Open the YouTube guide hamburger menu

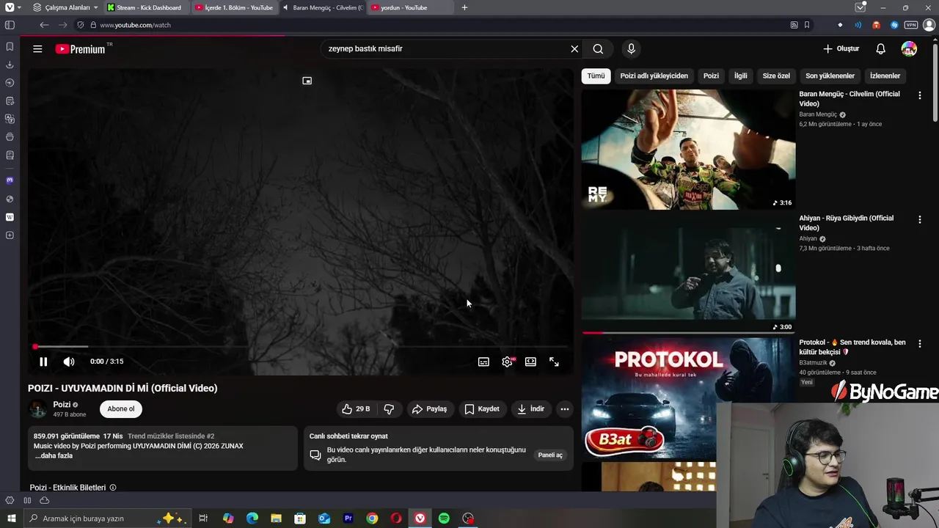(x=37, y=49)
